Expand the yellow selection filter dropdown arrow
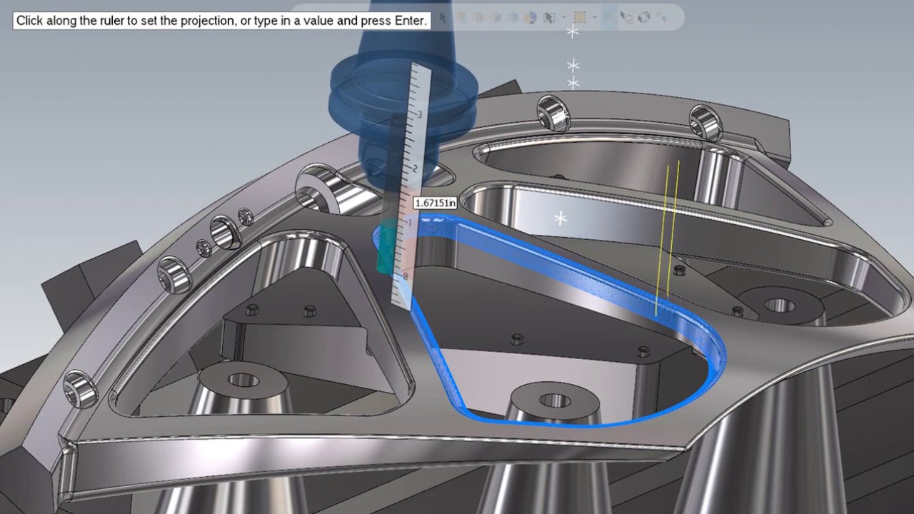 click(594, 17)
